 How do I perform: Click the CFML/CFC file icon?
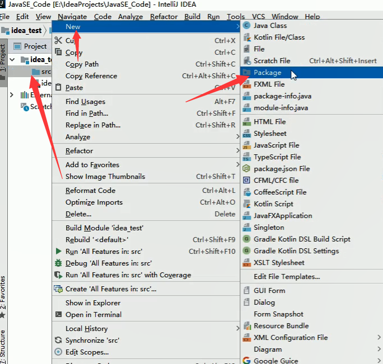pos(247,180)
